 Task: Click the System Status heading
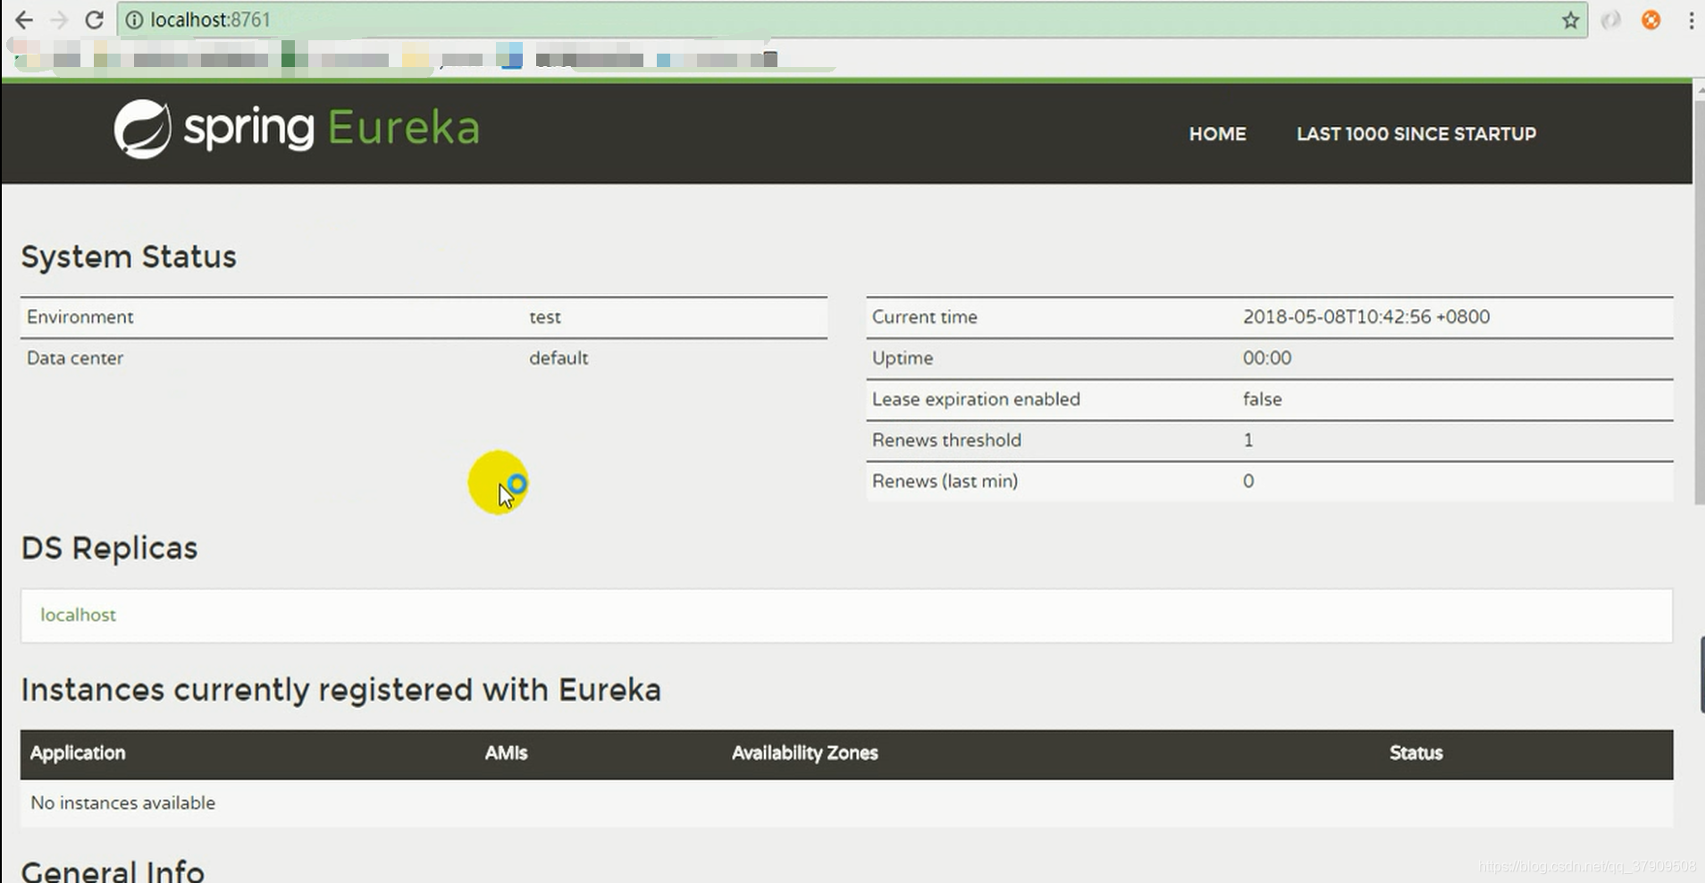pyautogui.click(x=129, y=257)
